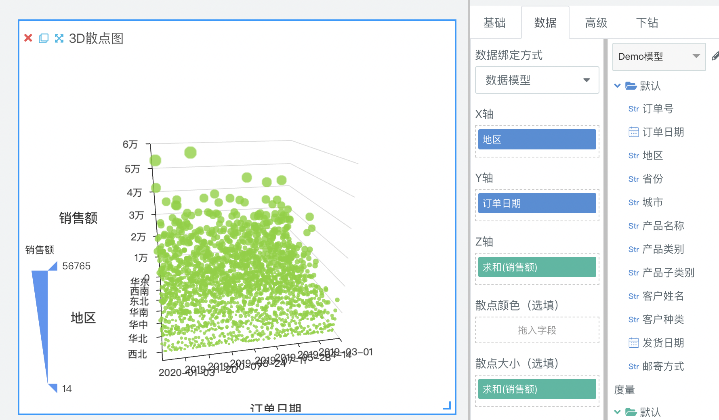Select 发货日期 in the field tree

click(663, 343)
